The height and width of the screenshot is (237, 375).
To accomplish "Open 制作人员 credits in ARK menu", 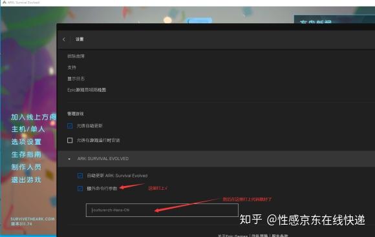I will [x=27, y=167].
